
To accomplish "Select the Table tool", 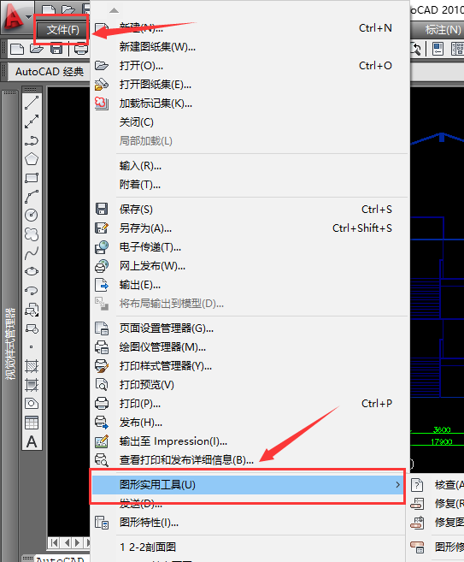I will tap(32, 423).
